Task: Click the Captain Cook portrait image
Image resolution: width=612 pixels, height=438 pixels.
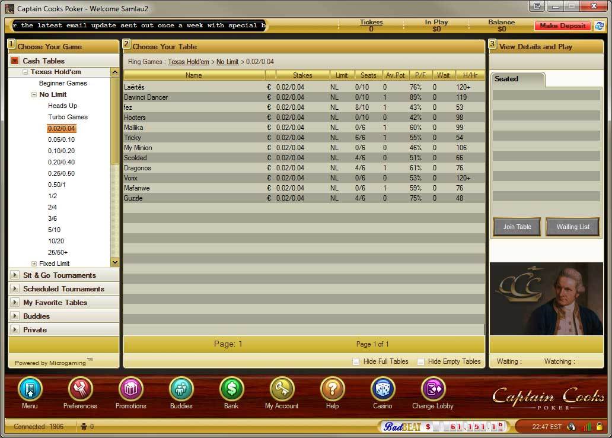Action: coord(546,299)
